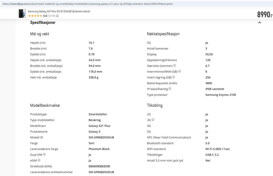Image resolution: width=273 pixels, height=176 pixels.
Task: Click info icon beside eSIM
Action: coord(39,160)
